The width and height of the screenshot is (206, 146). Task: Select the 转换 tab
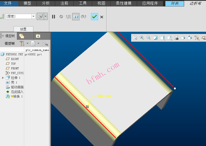[x=174, y=3]
